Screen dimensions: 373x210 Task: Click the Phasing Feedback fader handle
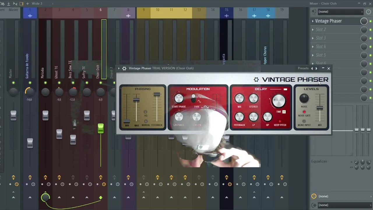(x=157, y=94)
